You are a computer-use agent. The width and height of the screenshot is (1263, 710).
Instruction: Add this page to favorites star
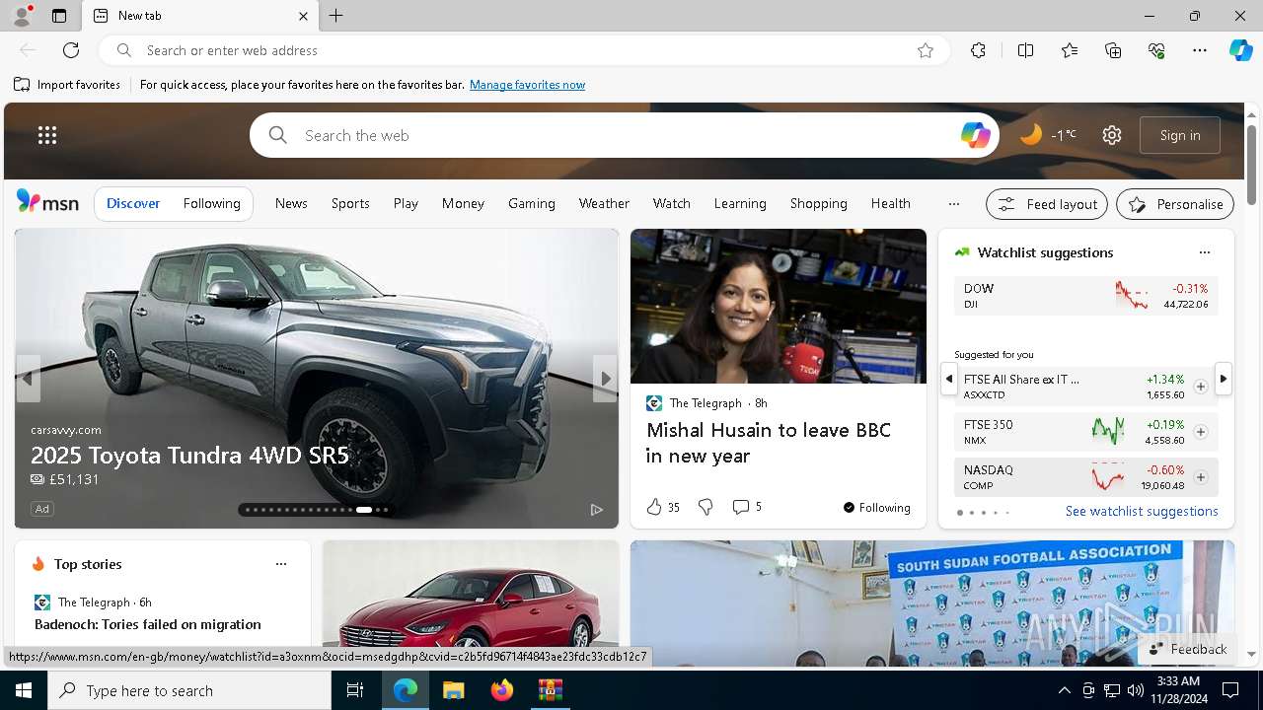[x=926, y=50]
